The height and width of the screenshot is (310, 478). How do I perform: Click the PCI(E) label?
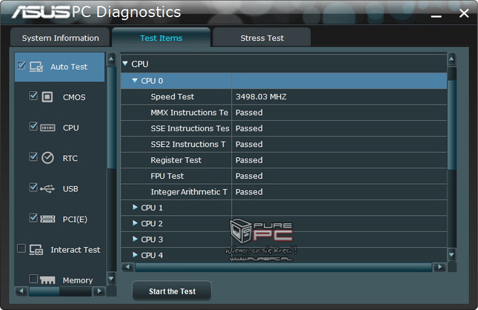pyautogui.click(x=75, y=220)
